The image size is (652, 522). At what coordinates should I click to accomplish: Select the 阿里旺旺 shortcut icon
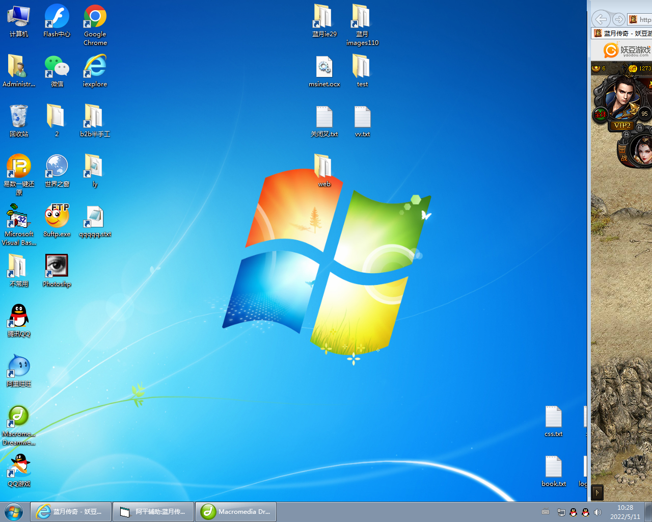[19, 371]
